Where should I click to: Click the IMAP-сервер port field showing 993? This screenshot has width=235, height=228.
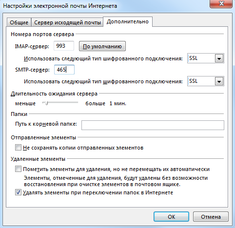click(x=64, y=46)
